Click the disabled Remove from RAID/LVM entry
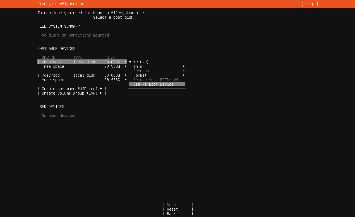 pos(156,80)
